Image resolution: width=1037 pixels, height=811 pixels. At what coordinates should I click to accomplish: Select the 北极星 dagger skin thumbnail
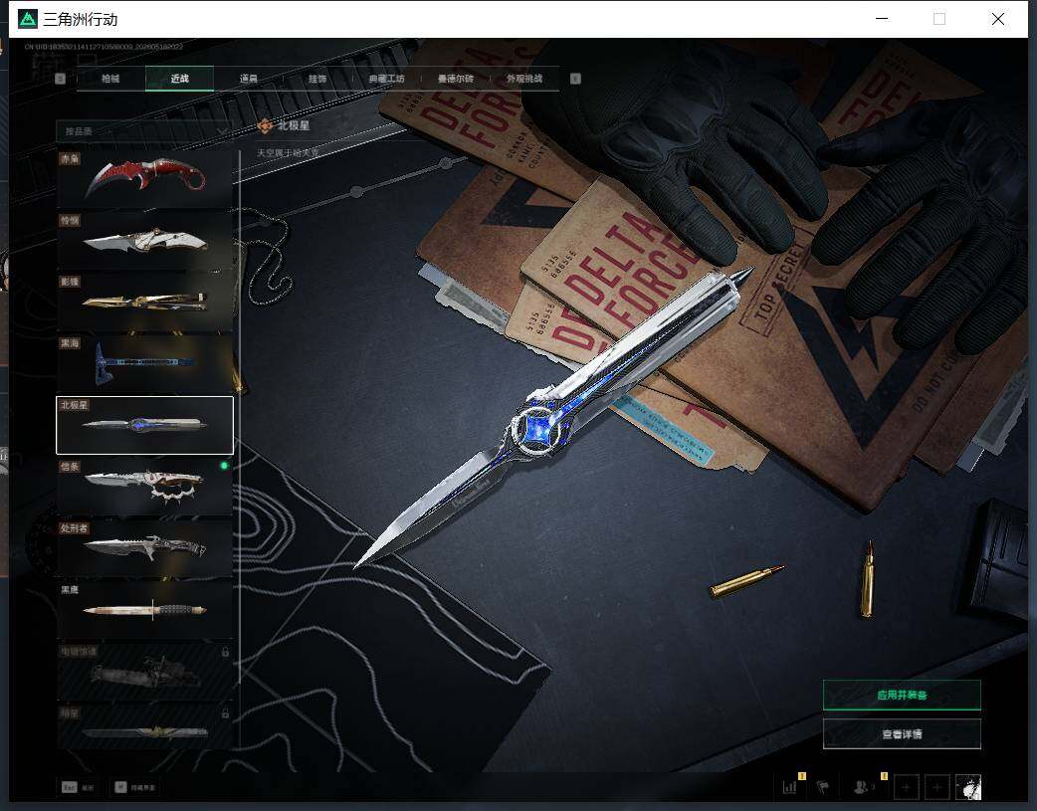tap(145, 425)
